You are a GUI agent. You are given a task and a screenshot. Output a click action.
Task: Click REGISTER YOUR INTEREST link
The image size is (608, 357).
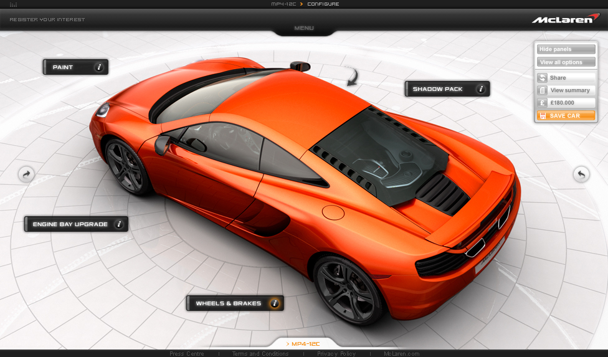point(47,19)
